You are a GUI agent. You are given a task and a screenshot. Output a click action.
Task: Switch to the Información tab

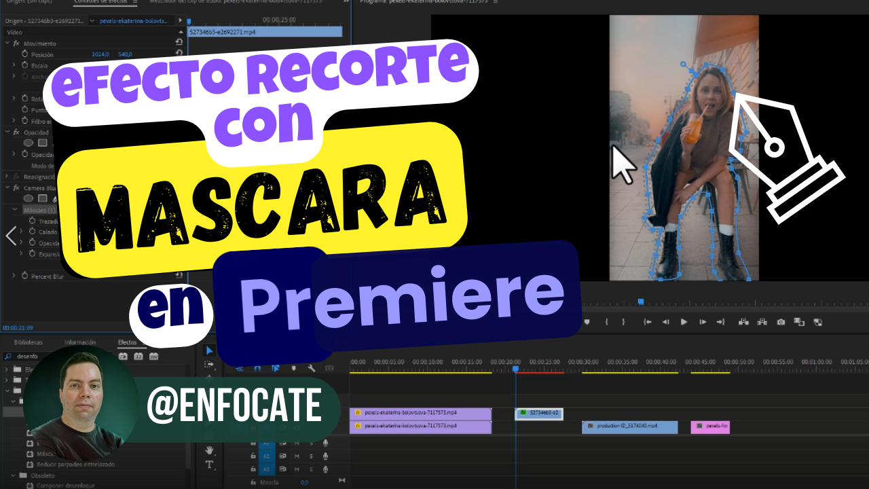coord(80,342)
